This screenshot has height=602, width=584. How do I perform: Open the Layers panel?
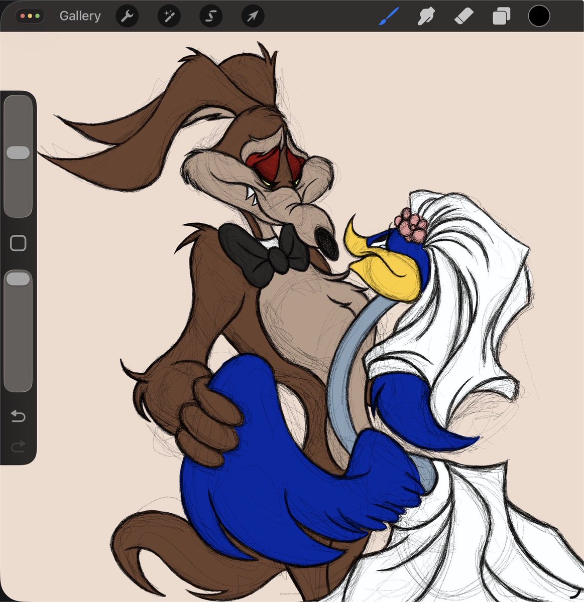point(501,16)
